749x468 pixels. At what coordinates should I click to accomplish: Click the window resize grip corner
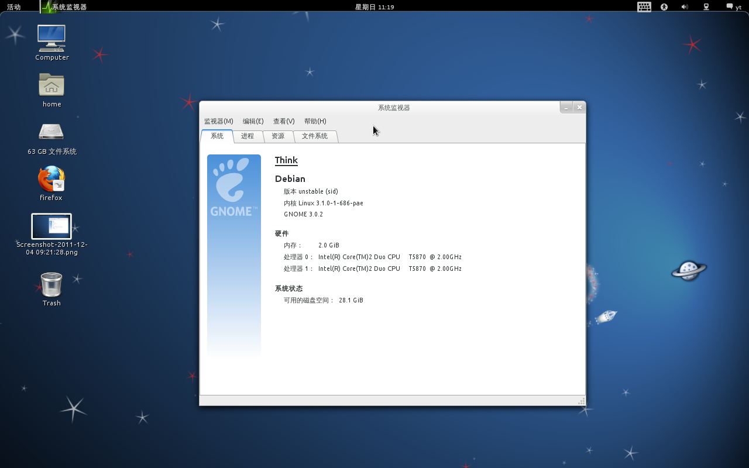[x=581, y=401]
